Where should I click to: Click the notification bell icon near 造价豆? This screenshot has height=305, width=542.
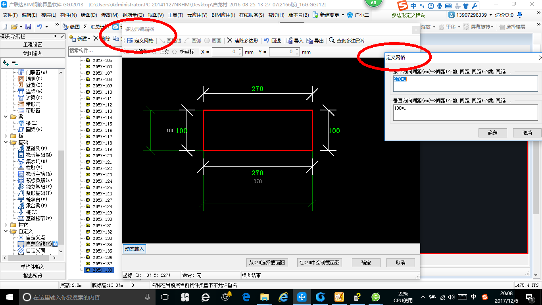click(x=519, y=15)
